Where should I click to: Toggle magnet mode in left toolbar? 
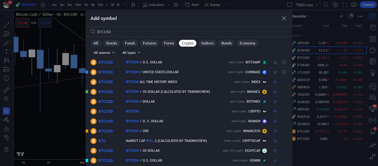(6, 111)
